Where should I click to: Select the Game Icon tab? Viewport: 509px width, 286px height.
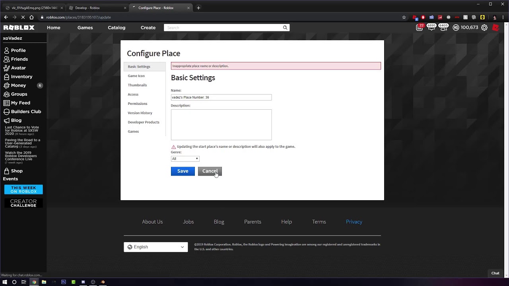[136, 76]
